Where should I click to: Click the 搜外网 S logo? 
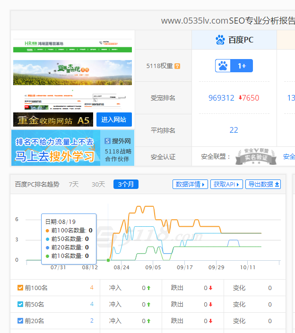[107, 141]
